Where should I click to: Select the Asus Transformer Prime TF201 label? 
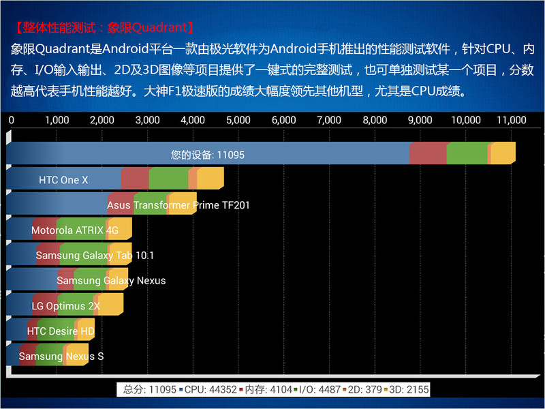178,204
